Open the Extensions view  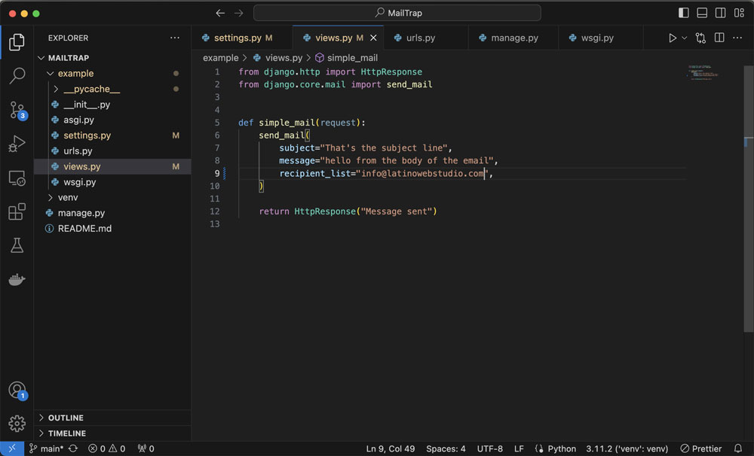tap(17, 211)
